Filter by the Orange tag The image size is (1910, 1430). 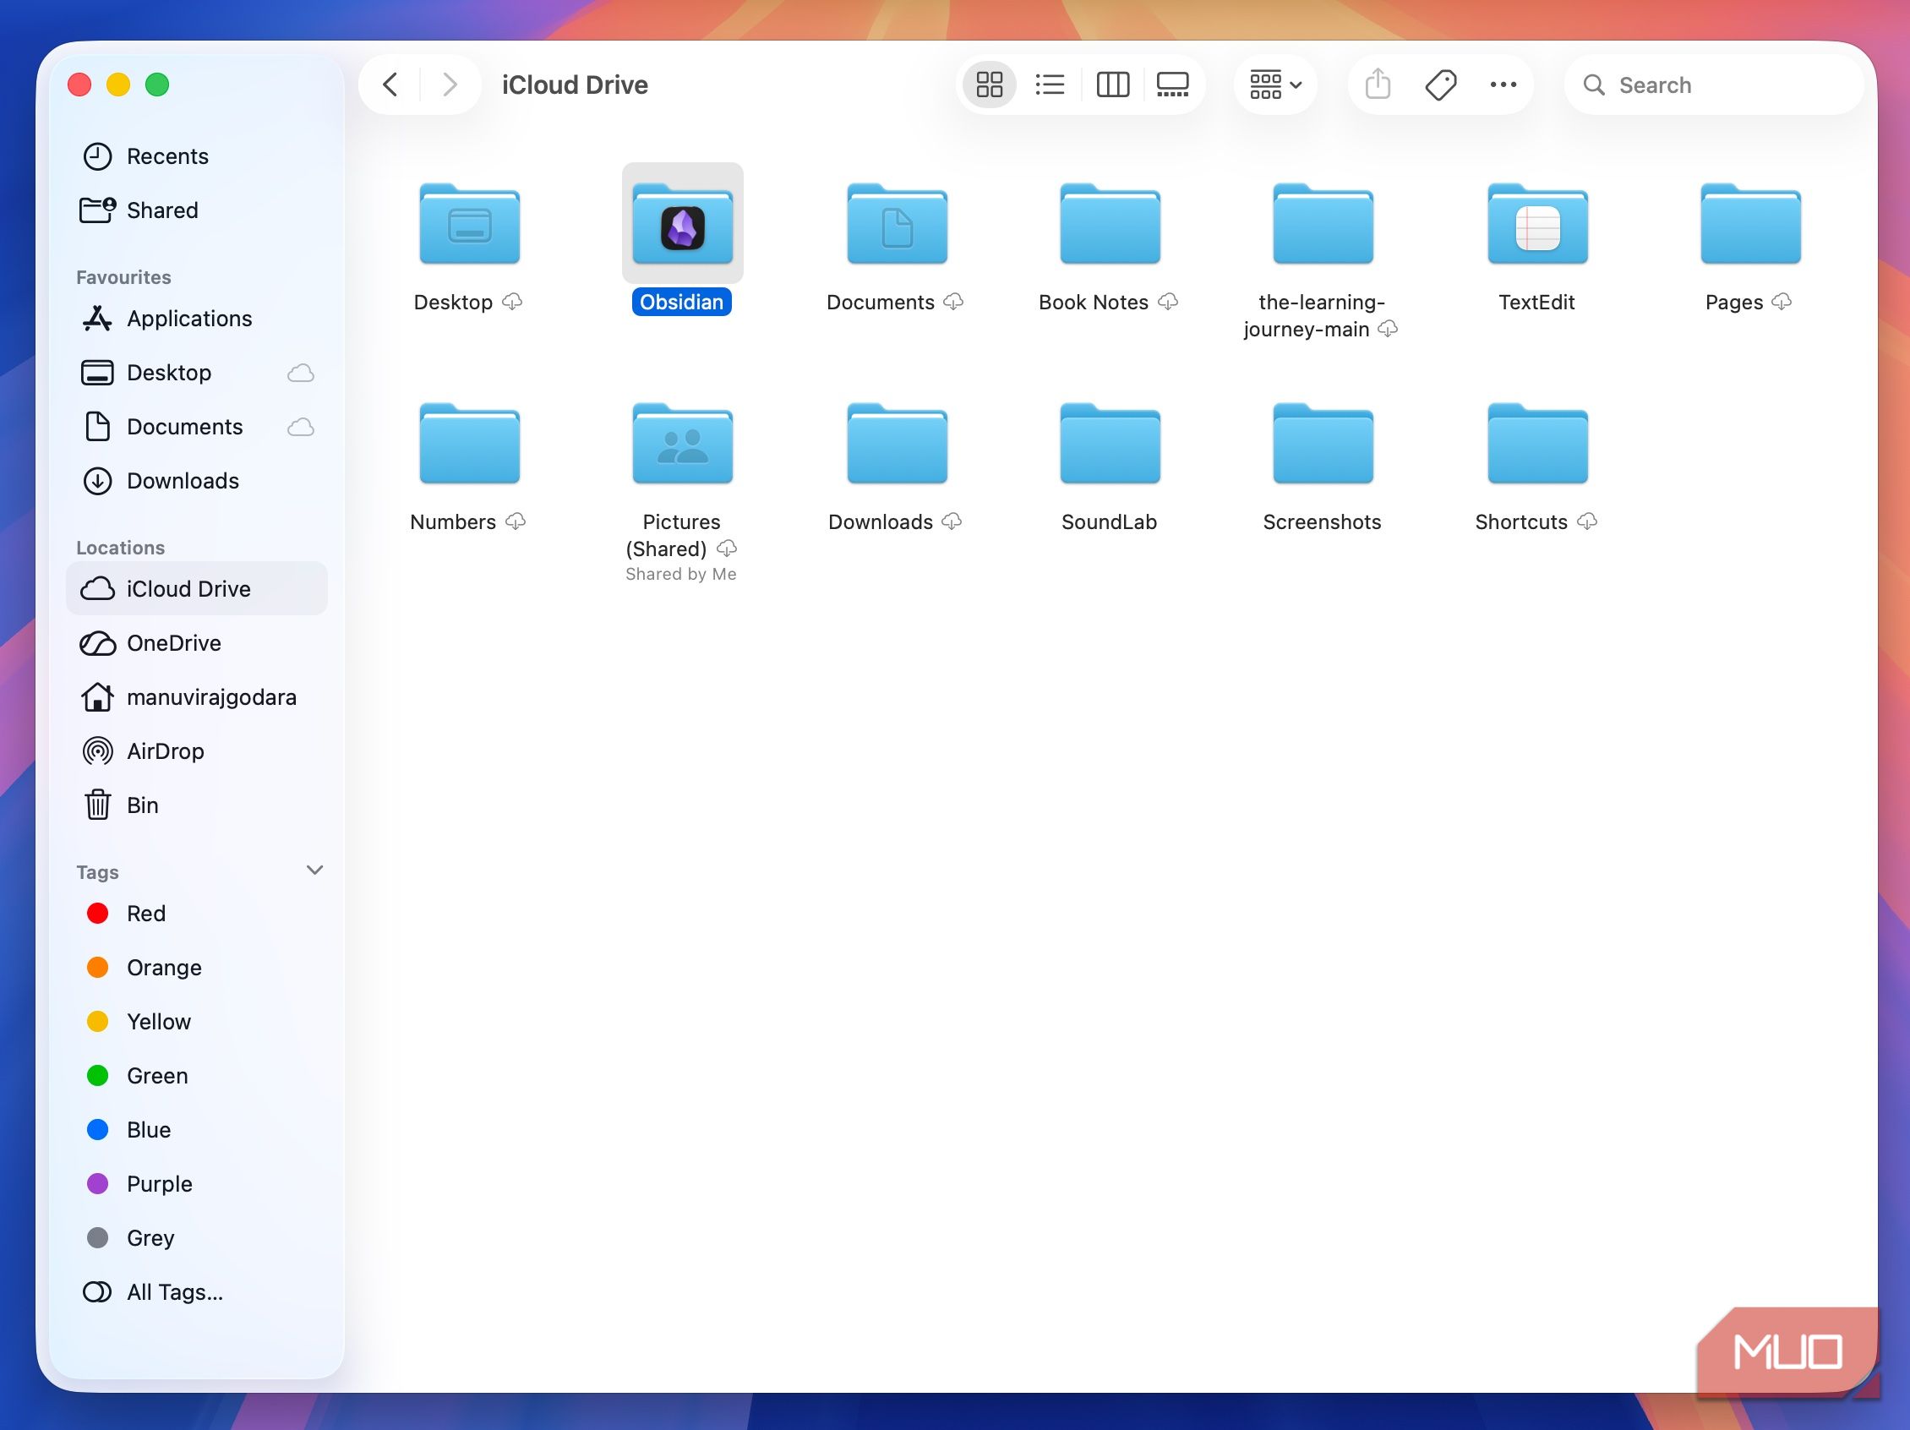(x=197, y=968)
